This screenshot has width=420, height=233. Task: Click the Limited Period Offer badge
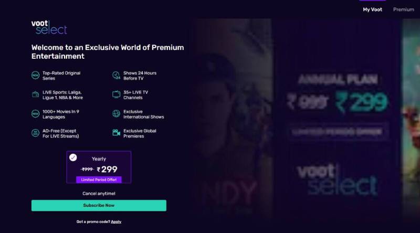(x=99, y=179)
